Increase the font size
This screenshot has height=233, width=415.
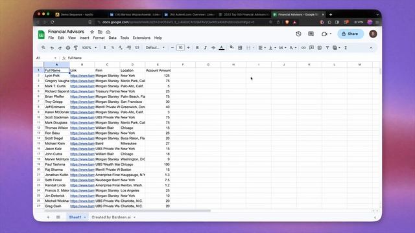coord(189,48)
